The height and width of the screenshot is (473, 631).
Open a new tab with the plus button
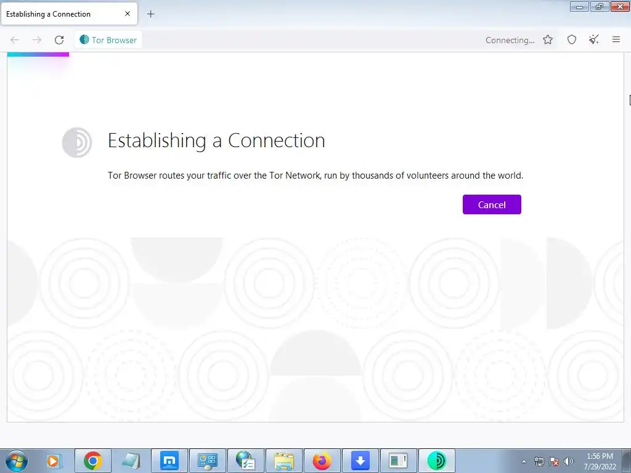tap(150, 14)
